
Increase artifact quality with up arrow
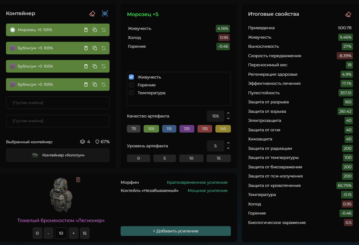point(228,113)
